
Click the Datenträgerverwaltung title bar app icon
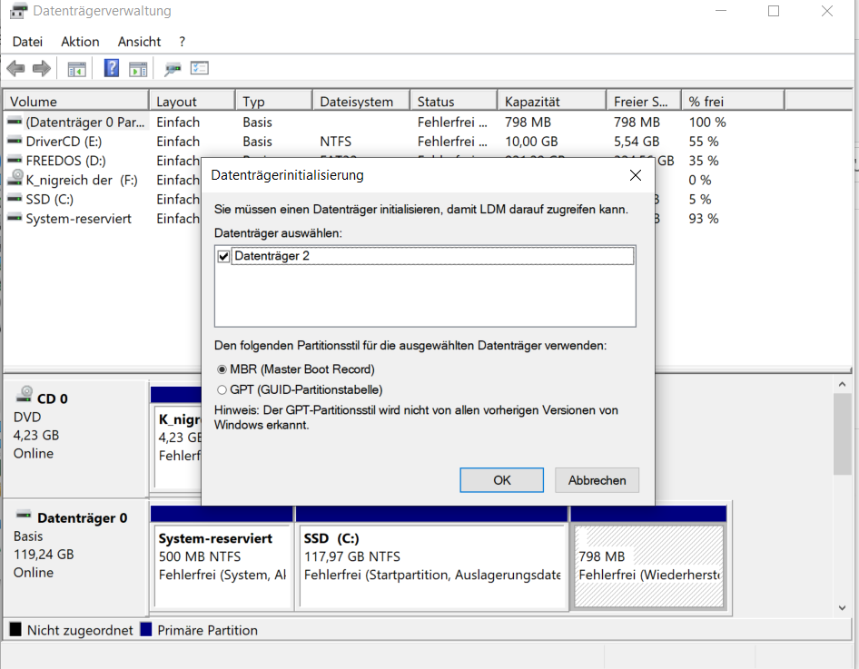pyautogui.click(x=19, y=10)
